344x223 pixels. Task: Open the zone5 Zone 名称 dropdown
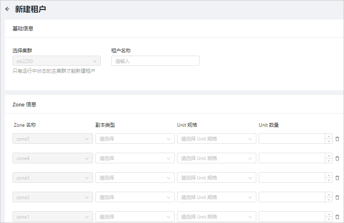click(x=53, y=139)
